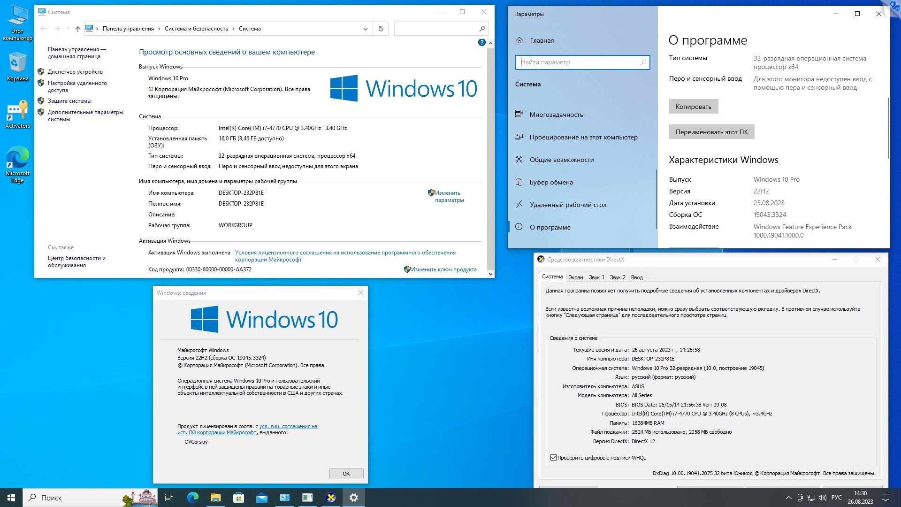Viewport: 901px width, 507px height.
Task: Click the search magnifier in Система window
Action: point(481,29)
